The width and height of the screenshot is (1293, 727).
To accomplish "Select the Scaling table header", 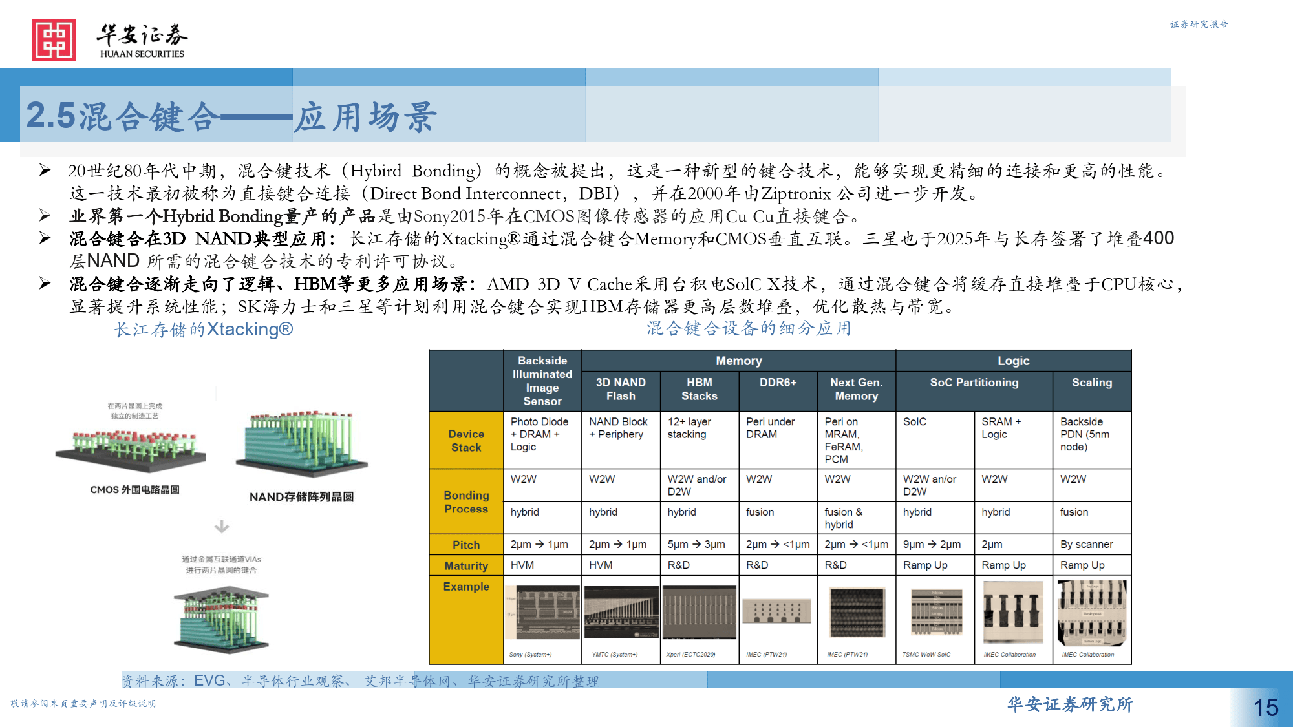I will pyautogui.click(x=1092, y=383).
